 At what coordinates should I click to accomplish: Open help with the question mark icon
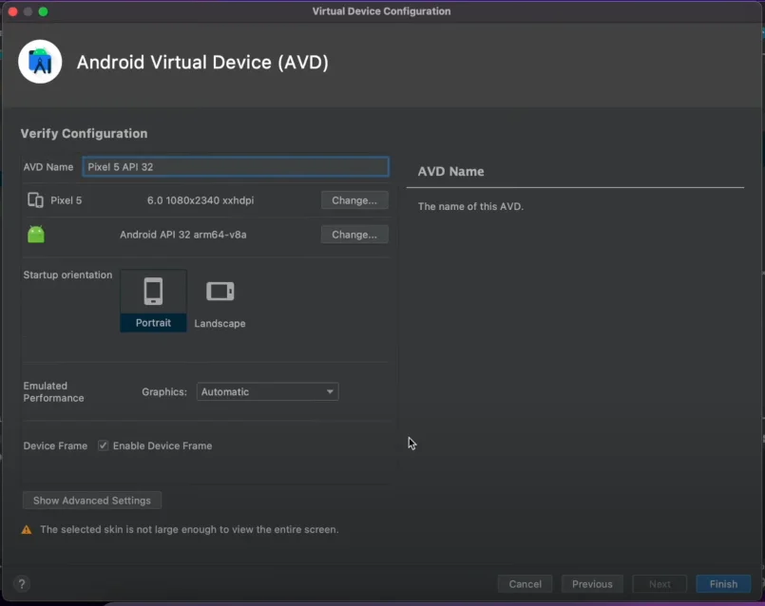point(22,584)
